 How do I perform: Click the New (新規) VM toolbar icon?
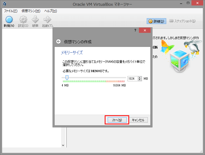click(x=9, y=21)
